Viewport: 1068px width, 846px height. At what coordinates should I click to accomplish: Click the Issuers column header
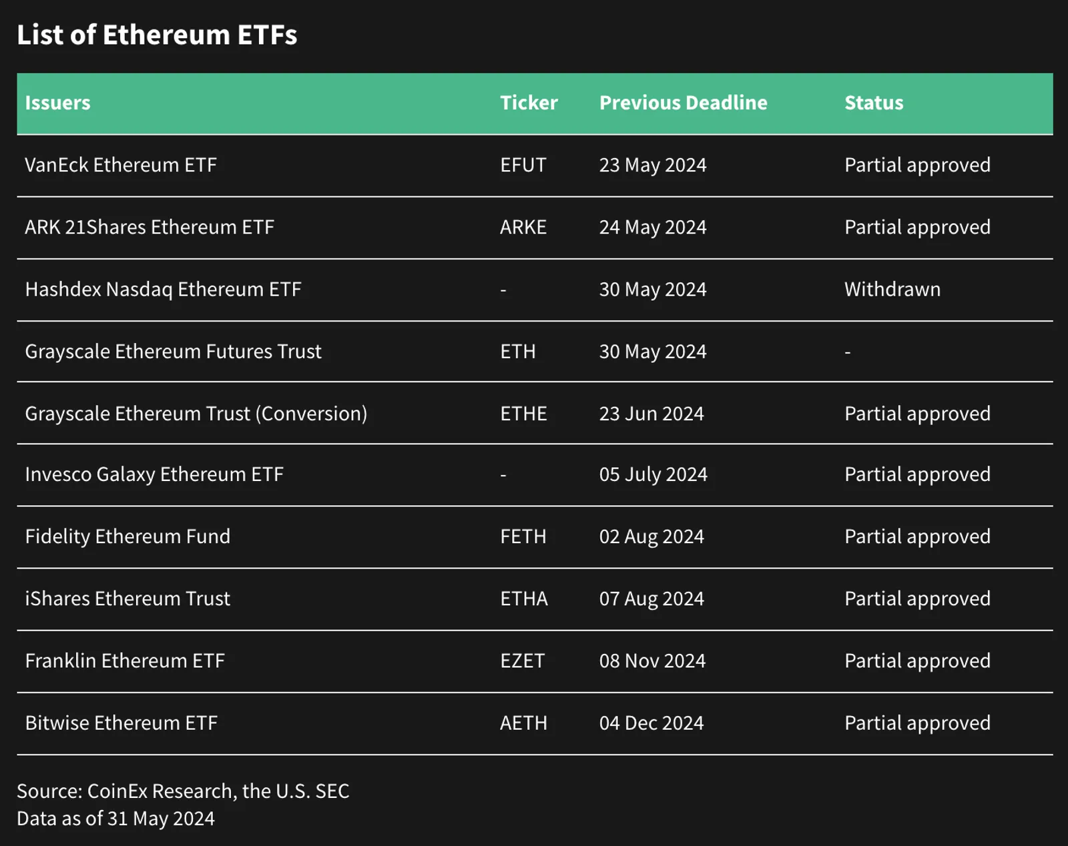click(57, 103)
